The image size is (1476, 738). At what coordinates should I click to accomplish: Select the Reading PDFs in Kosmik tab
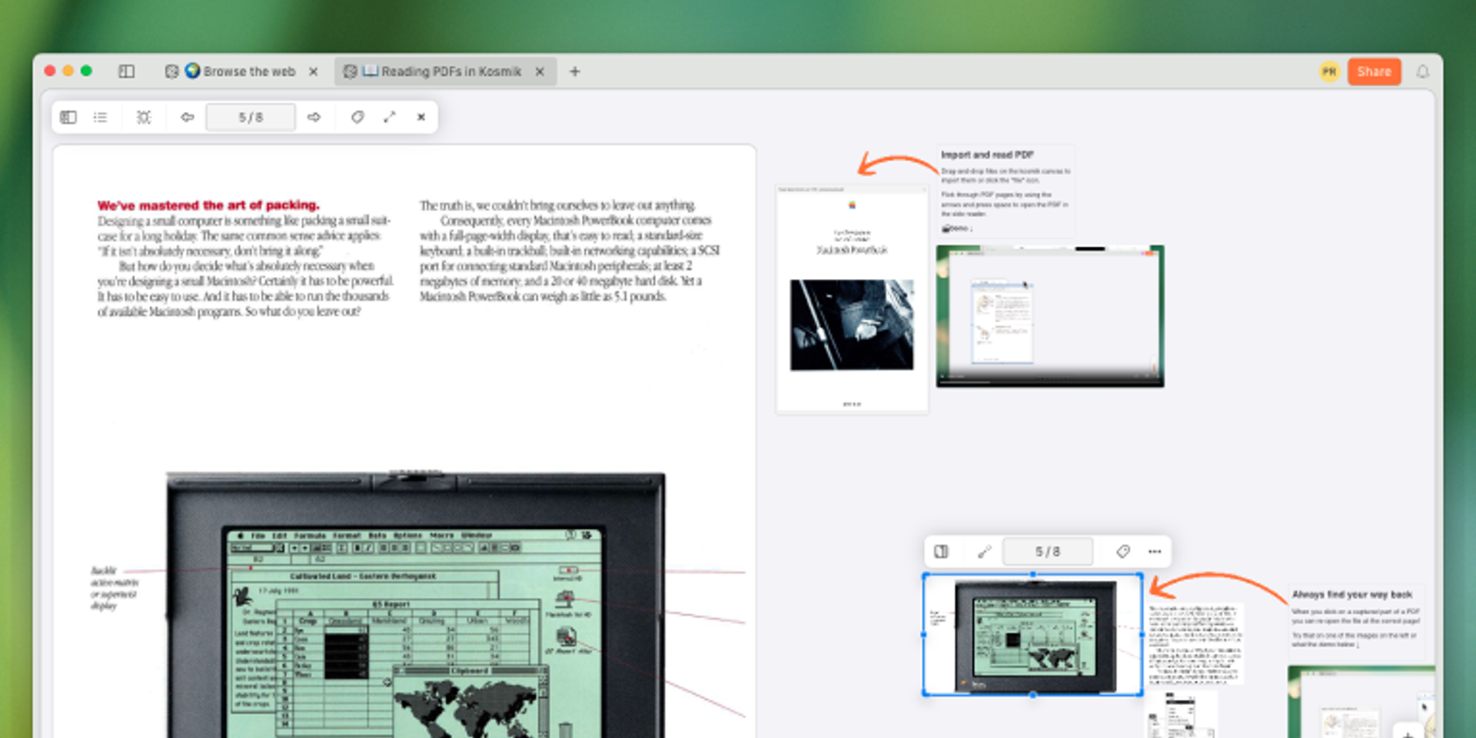point(450,71)
